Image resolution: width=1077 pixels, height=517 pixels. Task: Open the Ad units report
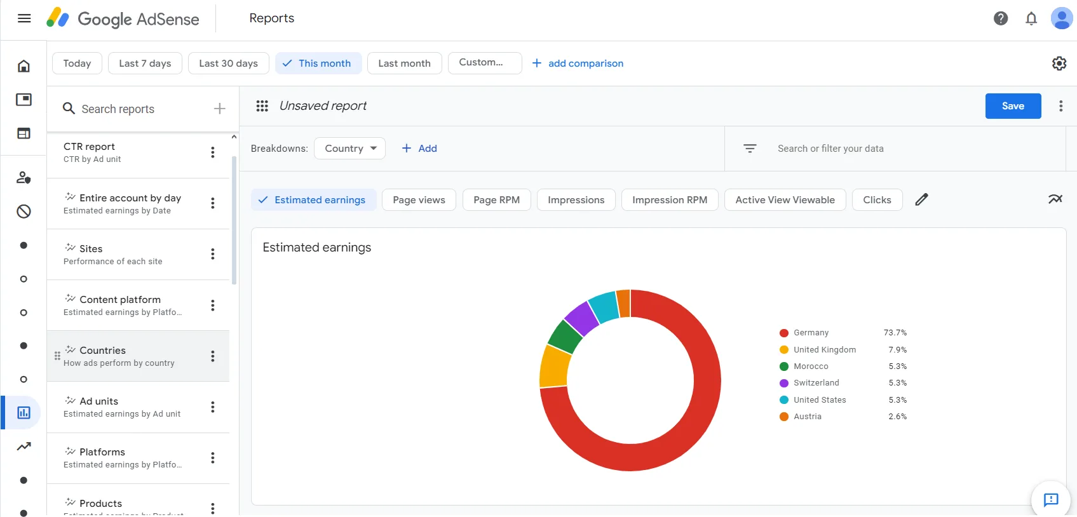(x=122, y=407)
